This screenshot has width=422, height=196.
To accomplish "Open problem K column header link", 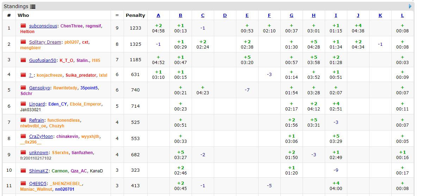I will (x=380, y=15).
